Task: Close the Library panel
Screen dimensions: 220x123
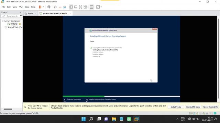Action: pos(20,12)
